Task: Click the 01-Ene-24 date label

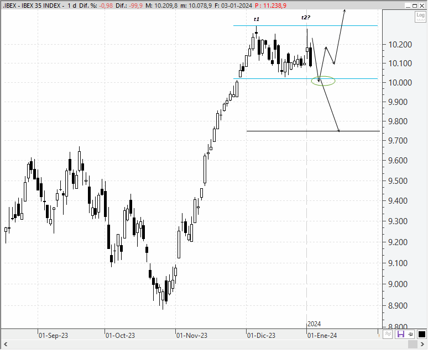Action: pyautogui.click(x=322, y=335)
